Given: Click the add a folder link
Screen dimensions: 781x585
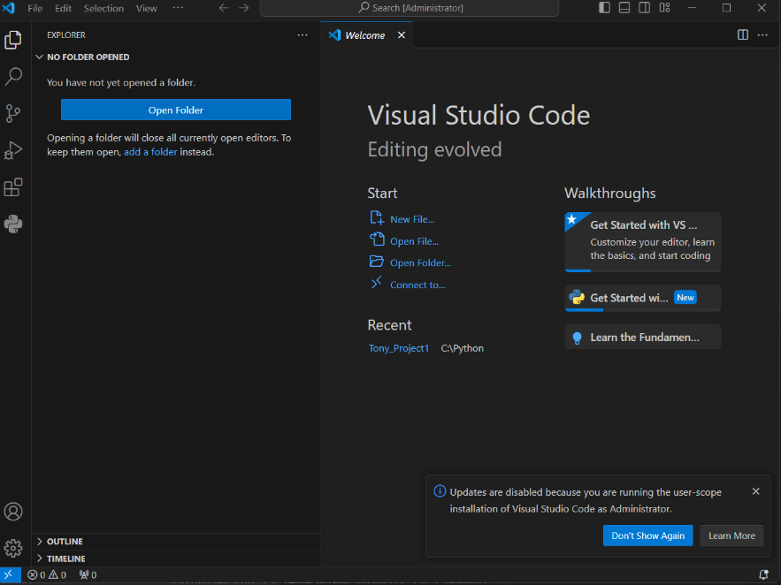Looking at the screenshot, I should click(150, 152).
